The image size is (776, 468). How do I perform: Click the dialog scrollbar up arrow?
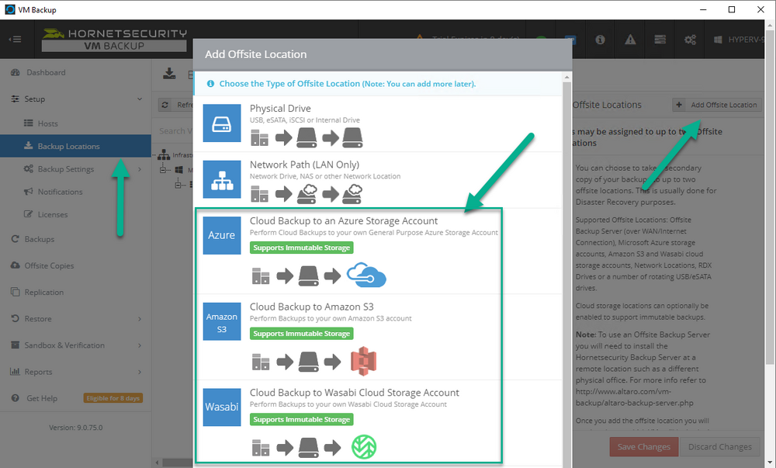coord(566,77)
